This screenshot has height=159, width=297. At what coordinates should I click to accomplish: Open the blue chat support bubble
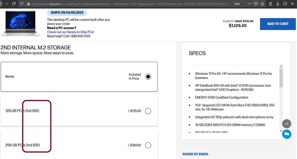[x=287, y=134]
